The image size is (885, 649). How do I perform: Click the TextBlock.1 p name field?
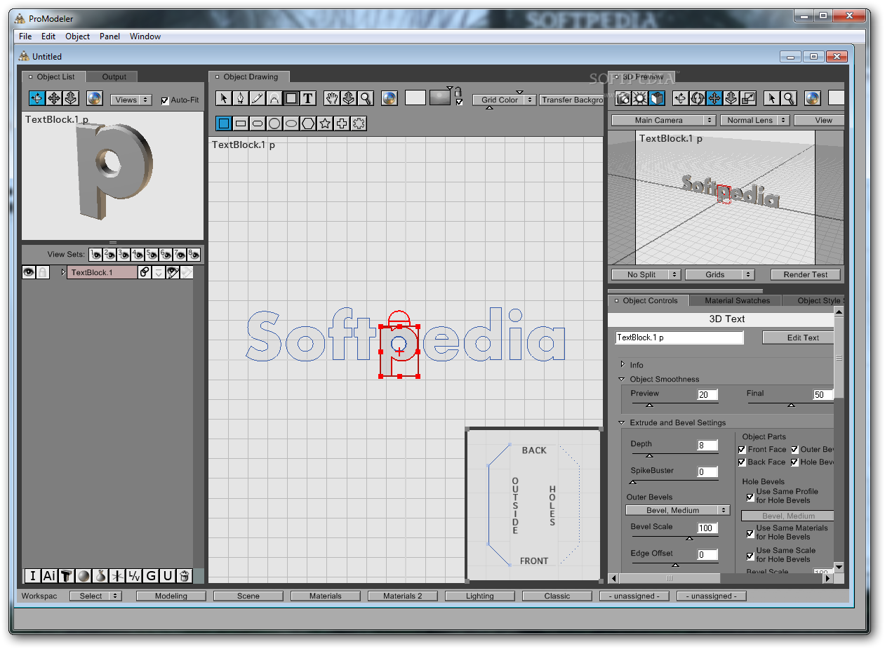[679, 337]
